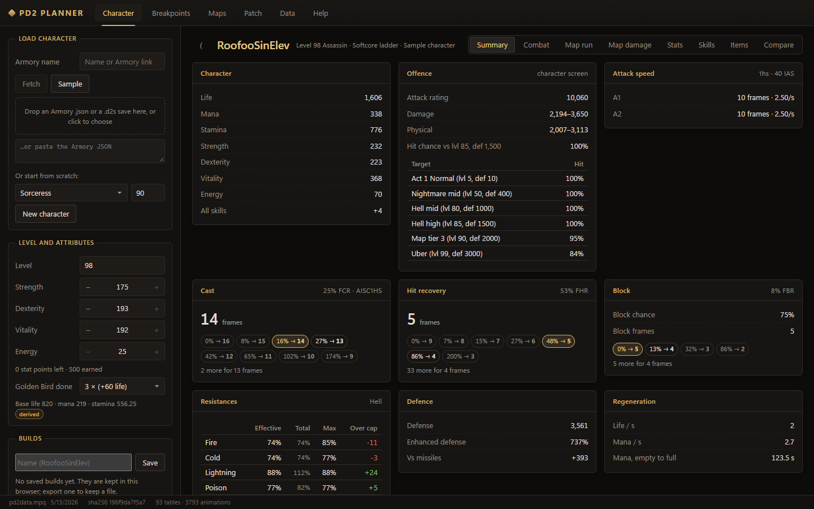The height and width of the screenshot is (509, 814).
Task: Click the Lightning resistance row
Action: coord(291,472)
